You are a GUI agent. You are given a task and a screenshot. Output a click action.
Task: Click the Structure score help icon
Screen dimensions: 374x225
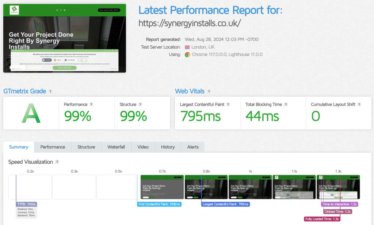pyautogui.click(x=140, y=104)
